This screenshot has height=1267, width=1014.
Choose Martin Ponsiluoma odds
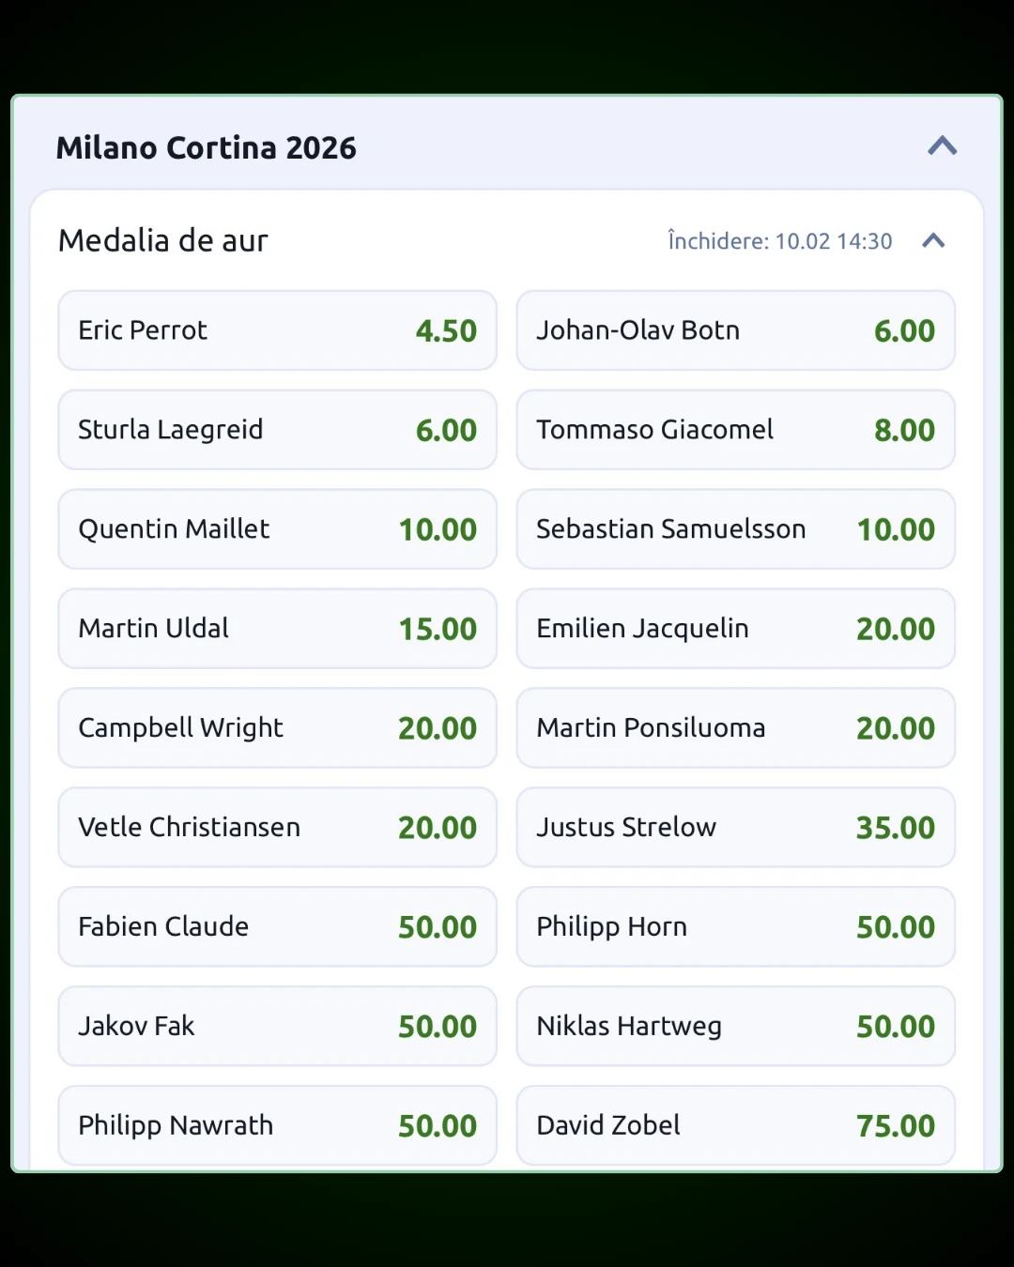coord(735,728)
